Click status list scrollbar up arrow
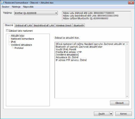Viewport: 135px width, 119px height. [x=127, y=44]
